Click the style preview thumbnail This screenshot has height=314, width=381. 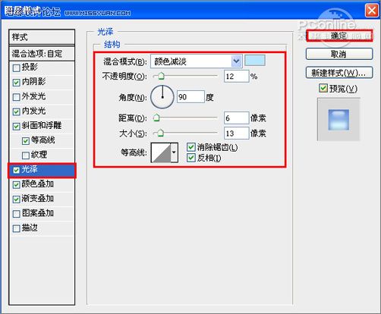pos(338,120)
